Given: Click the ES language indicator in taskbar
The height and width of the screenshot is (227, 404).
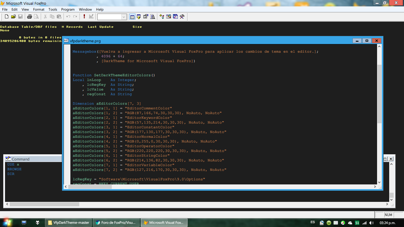Looking at the screenshot, I should tap(313, 222).
